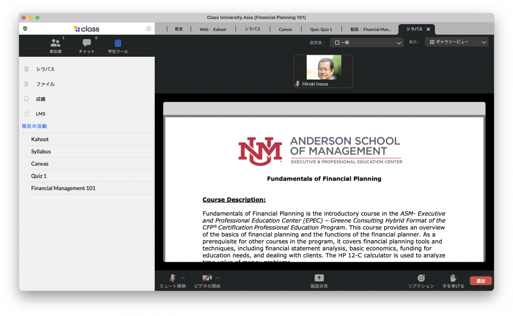
Task: Open the Participants panel icon
Action: (55, 43)
